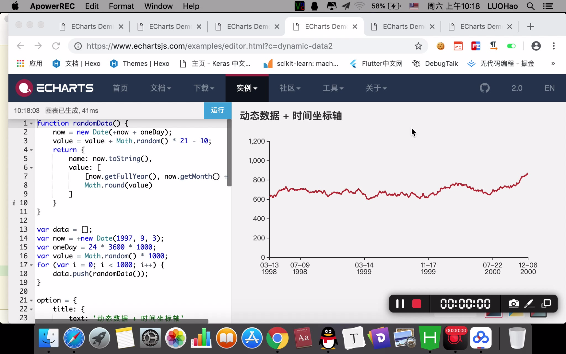Click the GitHub icon in ECharts navbar
Image resolution: width=566 pixels, height=354 pixels.
point(484,88)
